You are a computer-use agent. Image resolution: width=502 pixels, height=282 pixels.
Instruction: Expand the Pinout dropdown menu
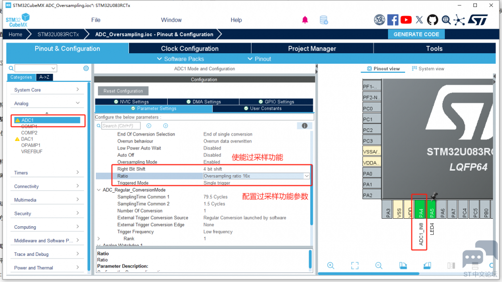pyautogui.click(x=260, y=59)
